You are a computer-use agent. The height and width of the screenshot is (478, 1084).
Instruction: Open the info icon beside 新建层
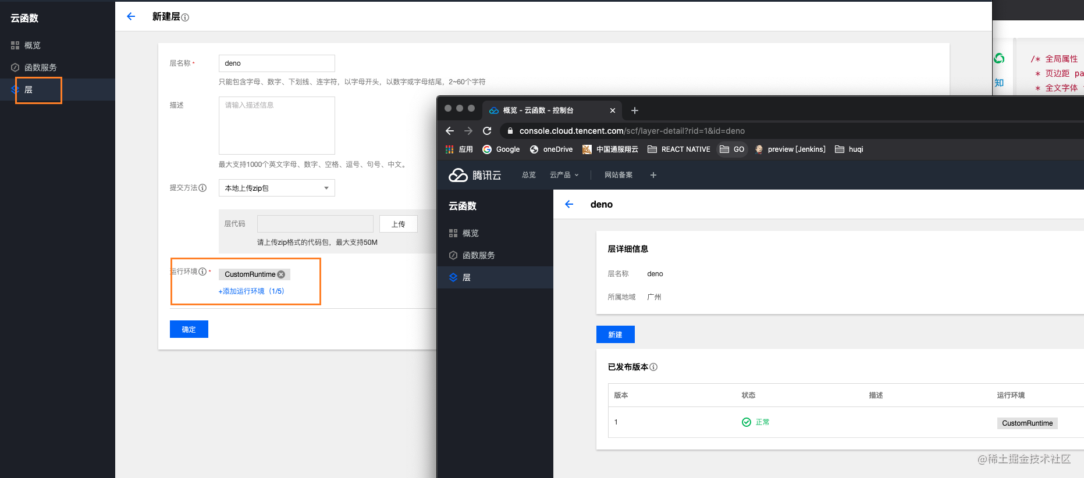click(x=185, y=17)
